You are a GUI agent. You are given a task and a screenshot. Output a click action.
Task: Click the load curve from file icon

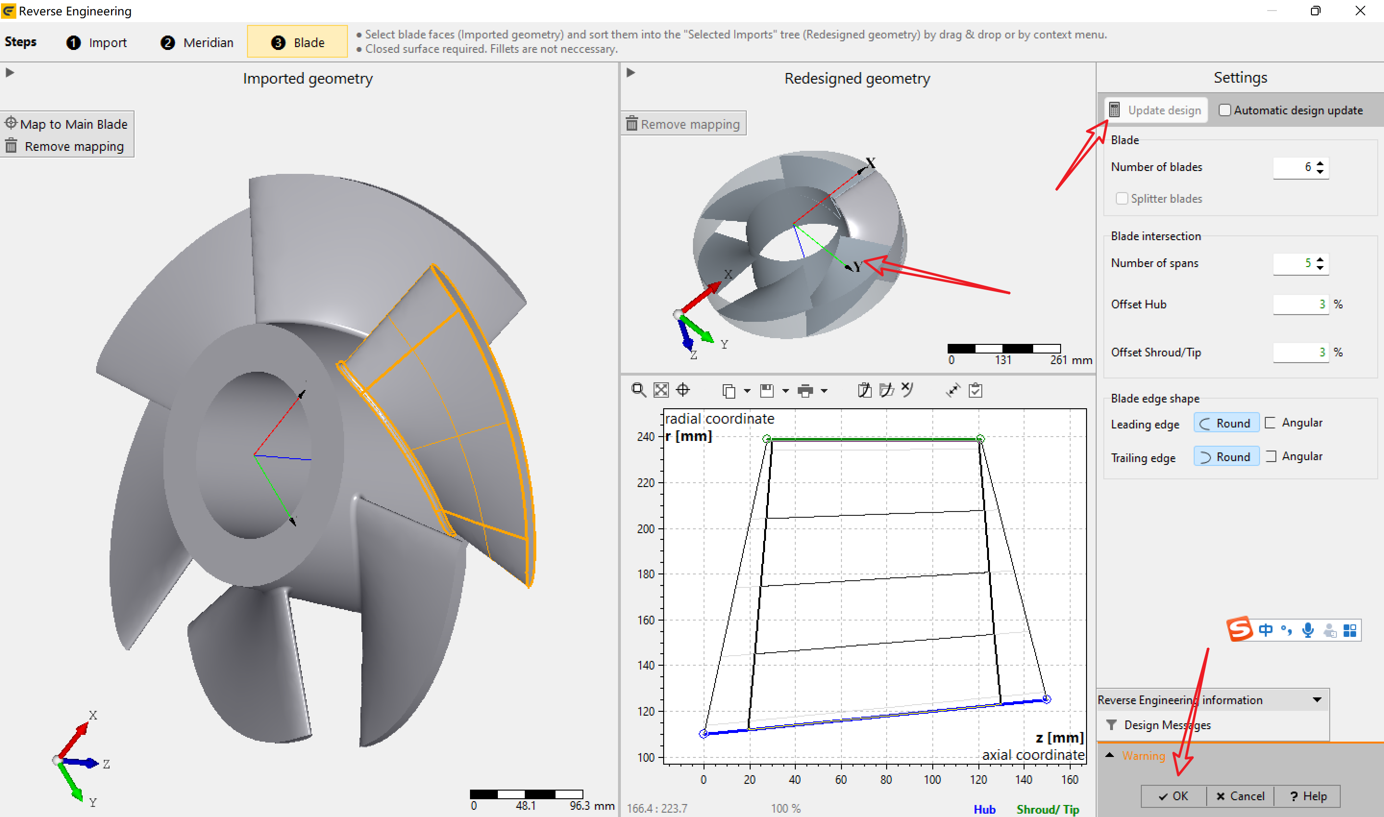point(886,390)
